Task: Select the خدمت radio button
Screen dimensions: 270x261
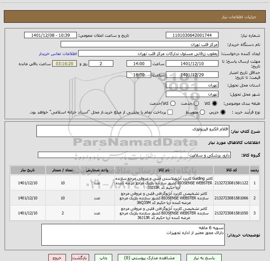Action: [196, 103]
